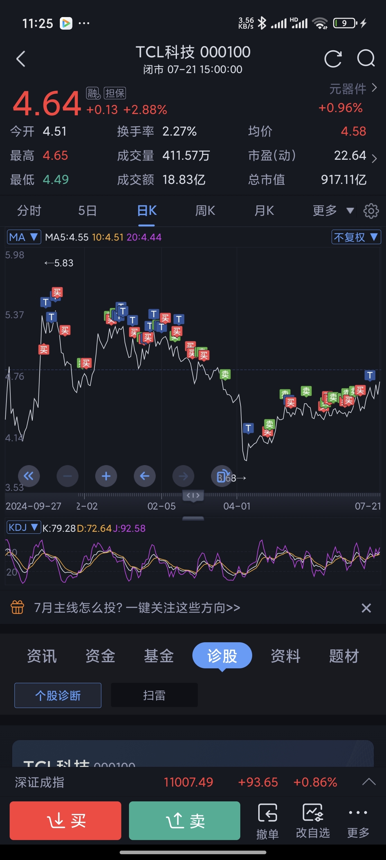Tap the 成交量 411.57万 value

pyautogui.click(x=186, y=156)
